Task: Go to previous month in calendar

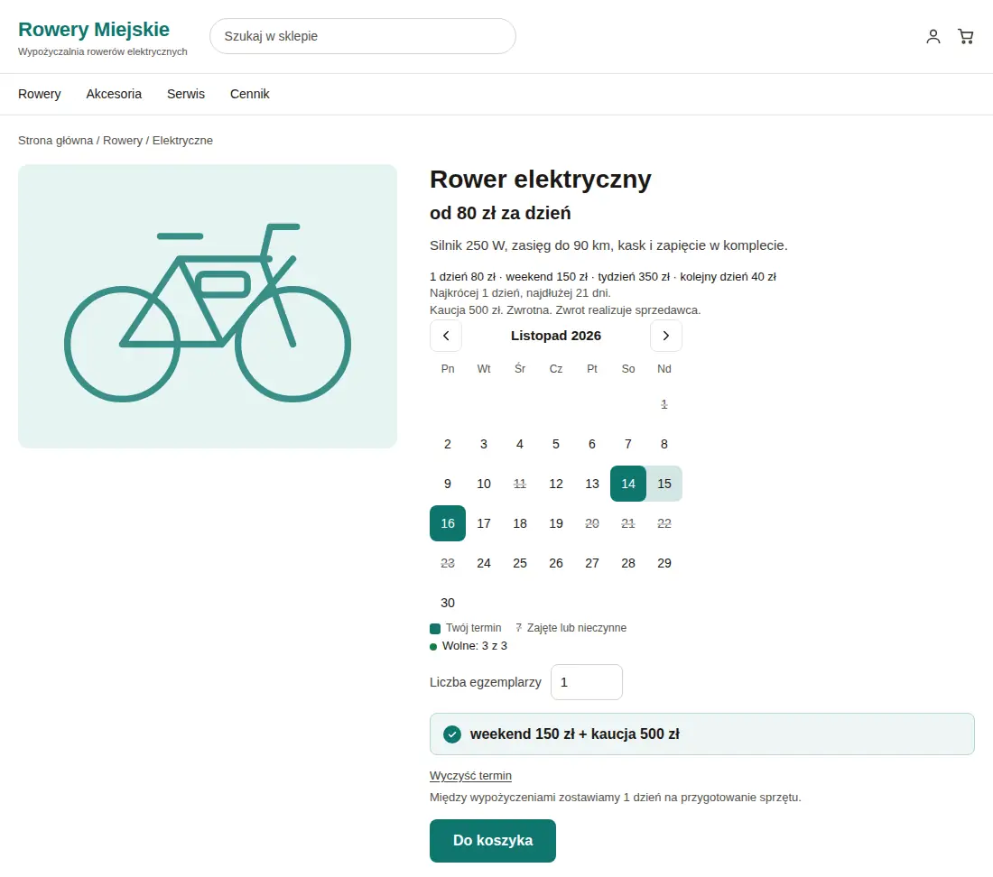Action: point(446,336)
